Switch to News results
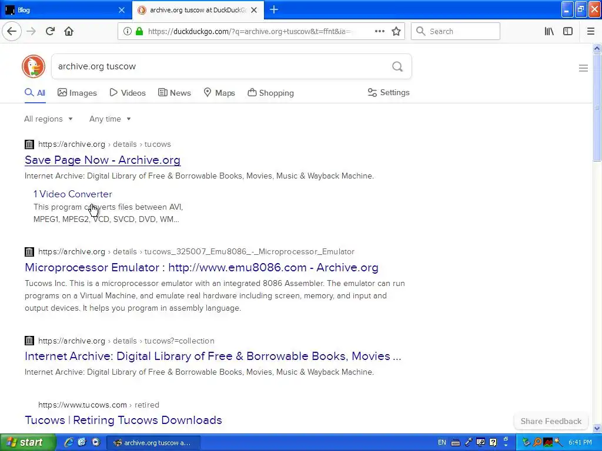The height and width of the screenshot is (451, 602). (174, 93)
